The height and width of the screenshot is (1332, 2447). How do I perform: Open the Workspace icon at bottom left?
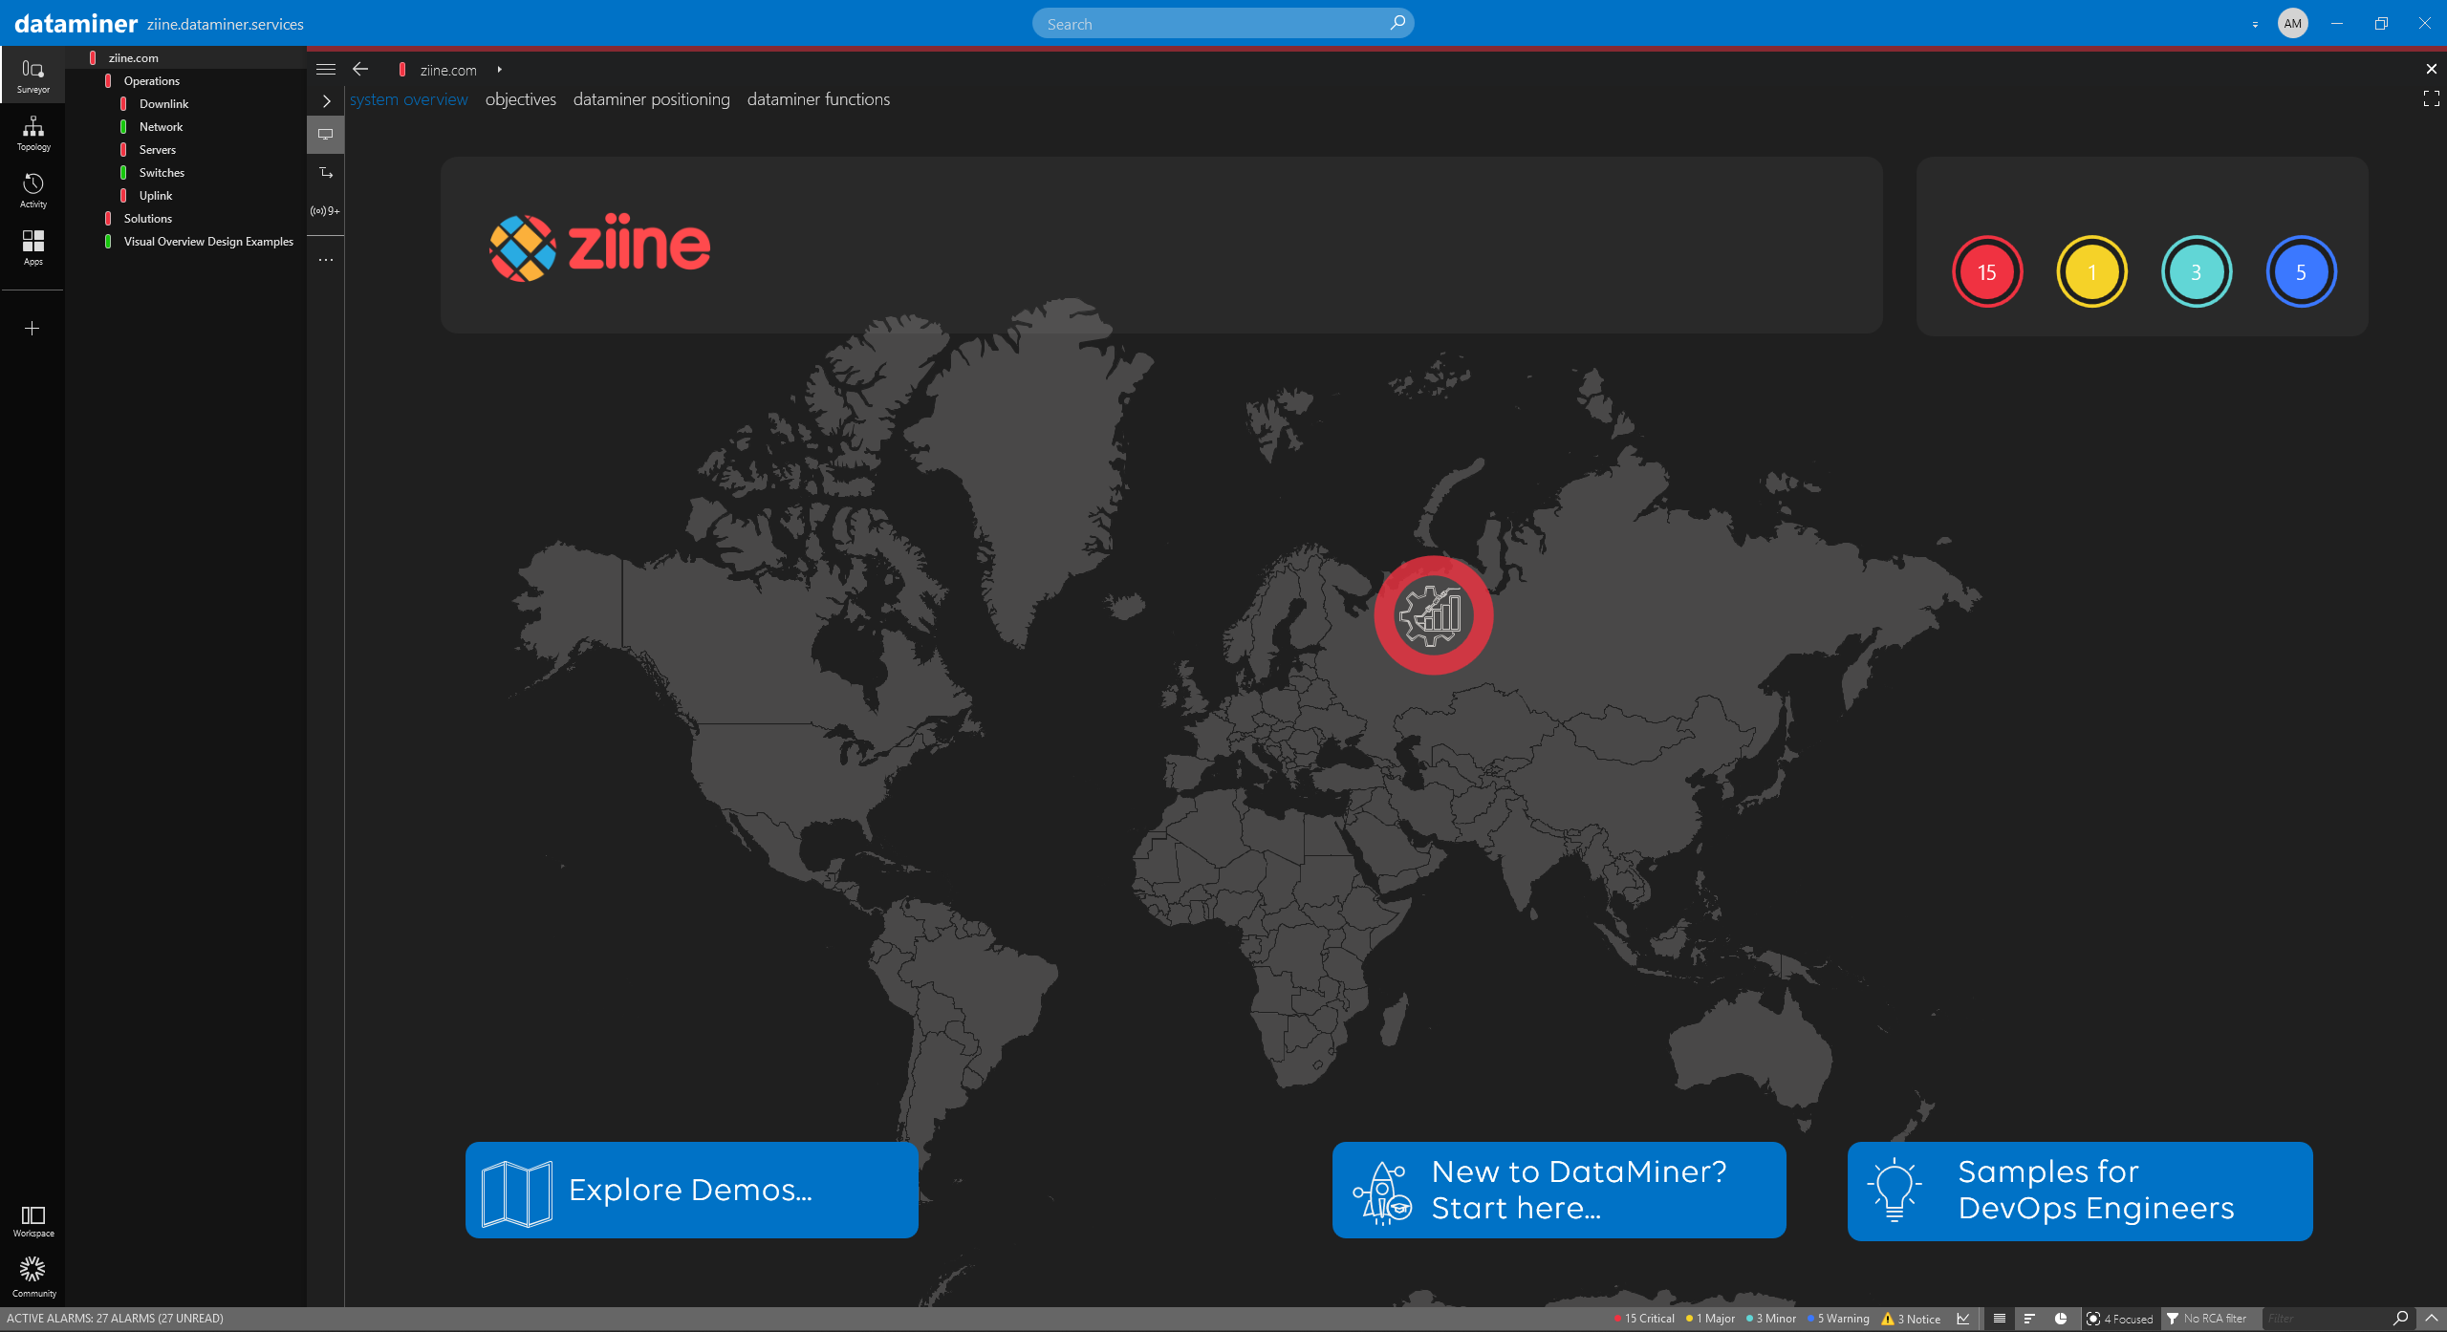coord(32,1220)
